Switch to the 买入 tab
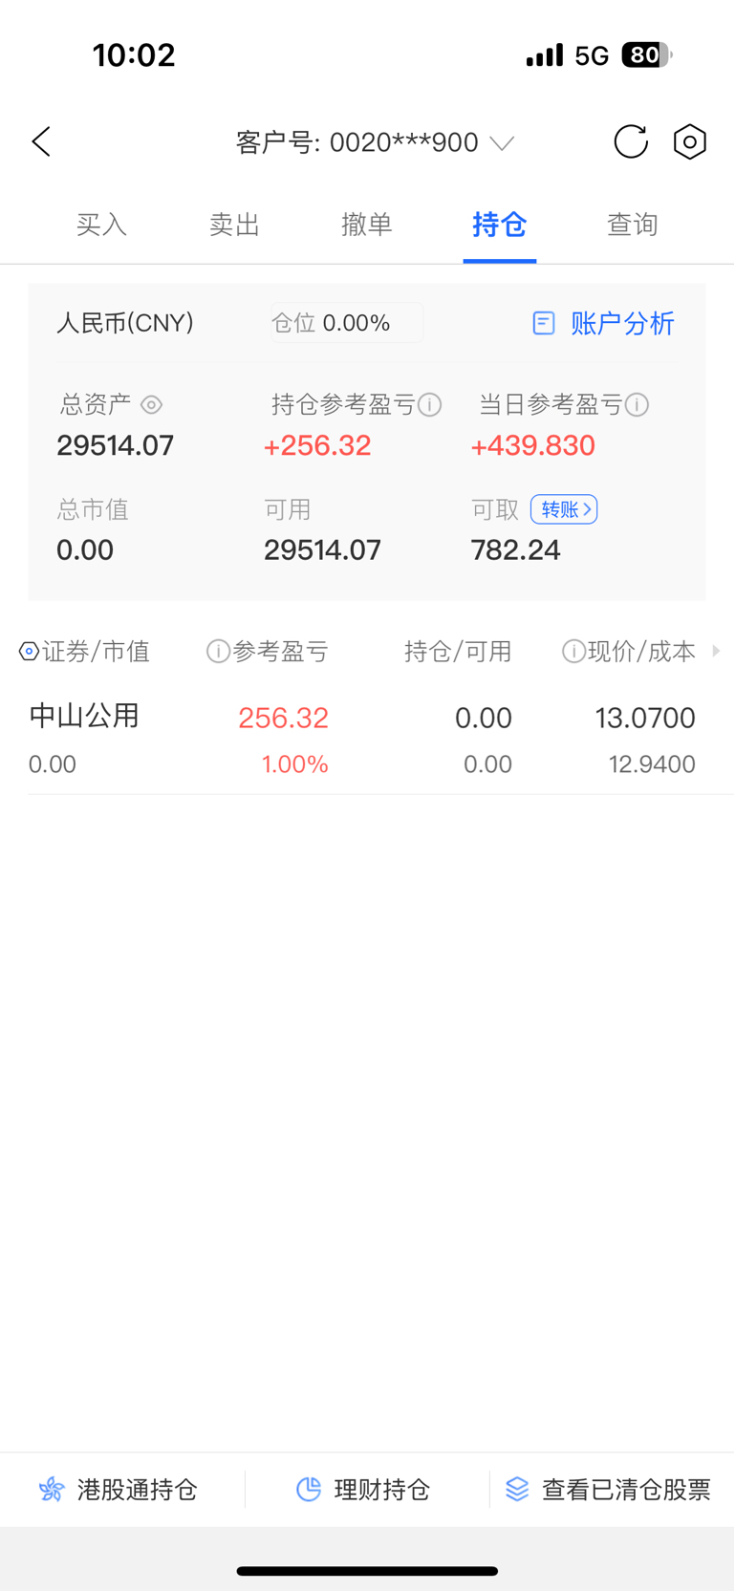735x1591 pixels. pos(101,225)
